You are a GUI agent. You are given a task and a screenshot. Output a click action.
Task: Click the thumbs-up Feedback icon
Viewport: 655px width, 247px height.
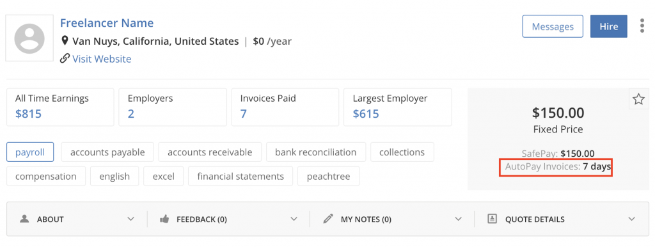[x=164, y=219]
